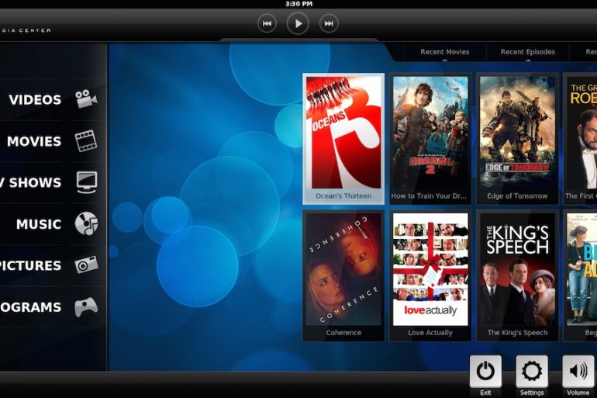Click the Videos camcorder icon
This screenshot has height=398, width=597.
(86, 99)
